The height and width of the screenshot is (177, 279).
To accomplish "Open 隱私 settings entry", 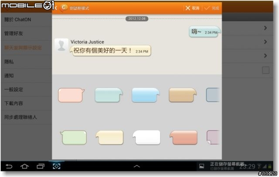I will point(26,61).
